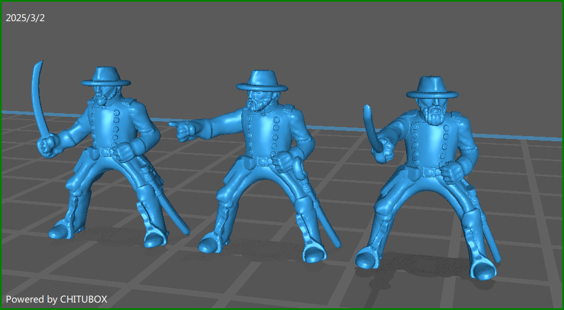Click the right soldier's front boot

coord(367,259)
